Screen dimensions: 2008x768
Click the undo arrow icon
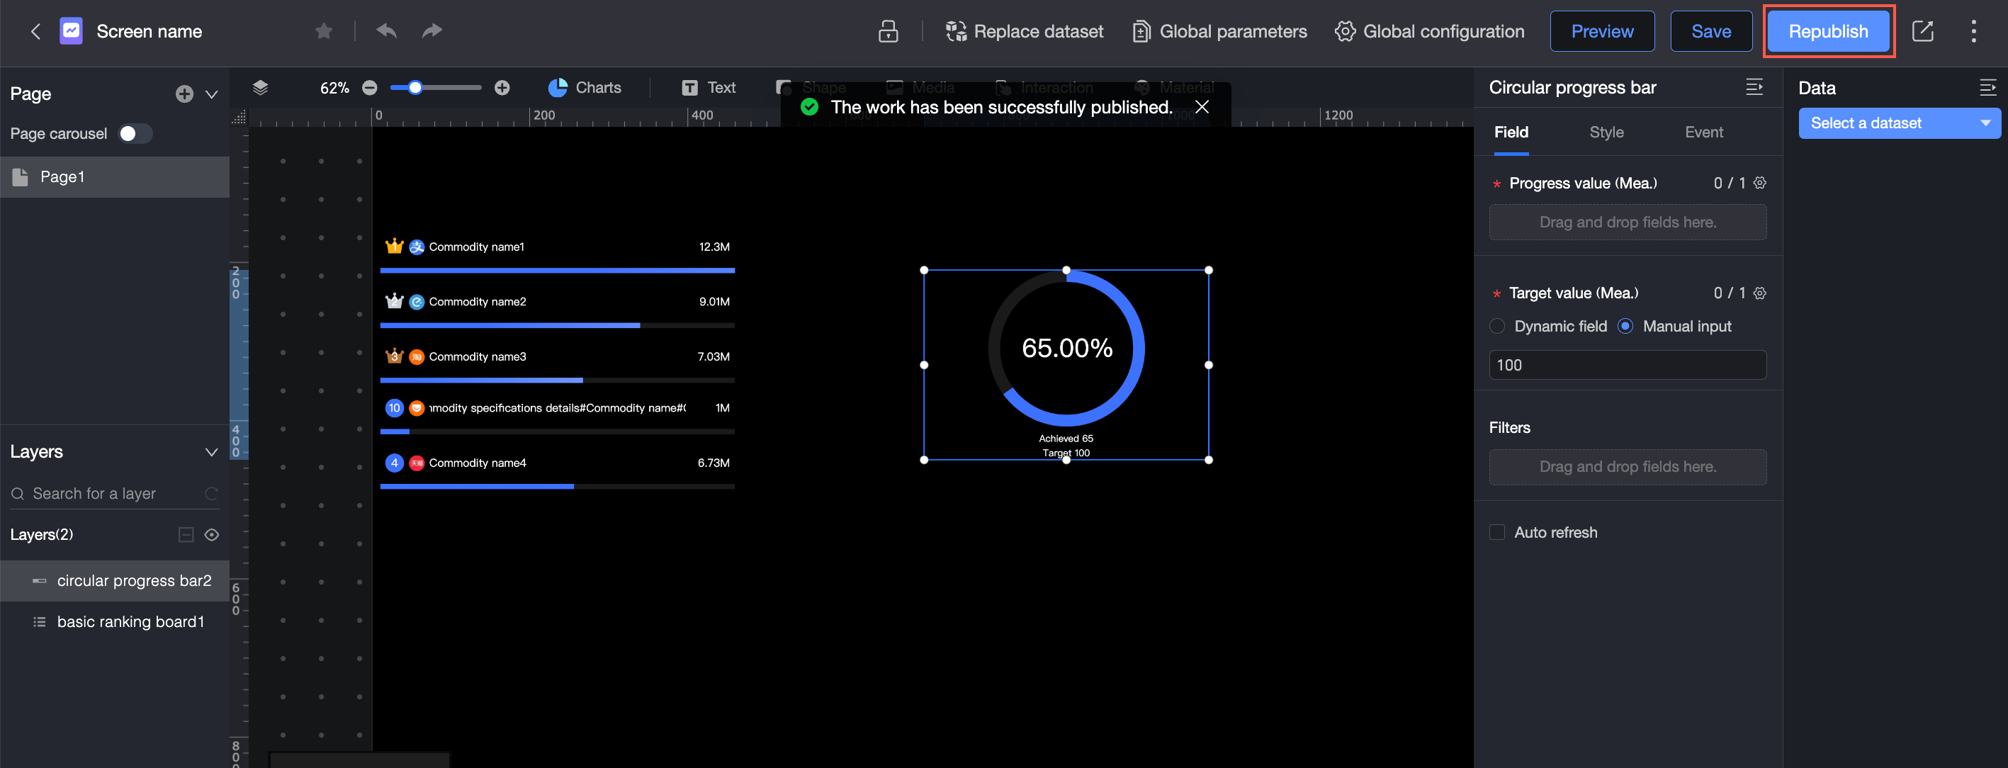click(386, 31)
